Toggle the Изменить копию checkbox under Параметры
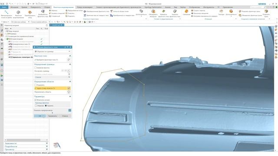The image size is (278, 156). pyautogui.click(x=36, y=100)
